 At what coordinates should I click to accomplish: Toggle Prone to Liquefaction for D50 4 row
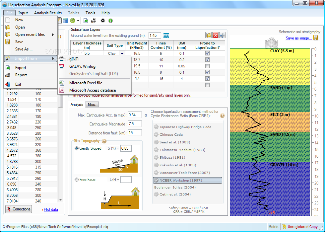coord(207,78)
